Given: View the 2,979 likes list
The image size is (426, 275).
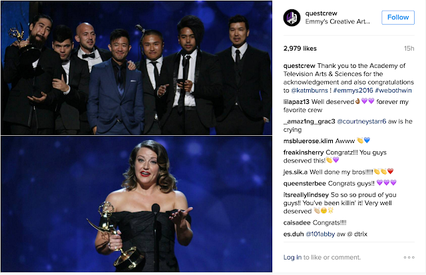Looking at the screenshot, I should 300,49.
